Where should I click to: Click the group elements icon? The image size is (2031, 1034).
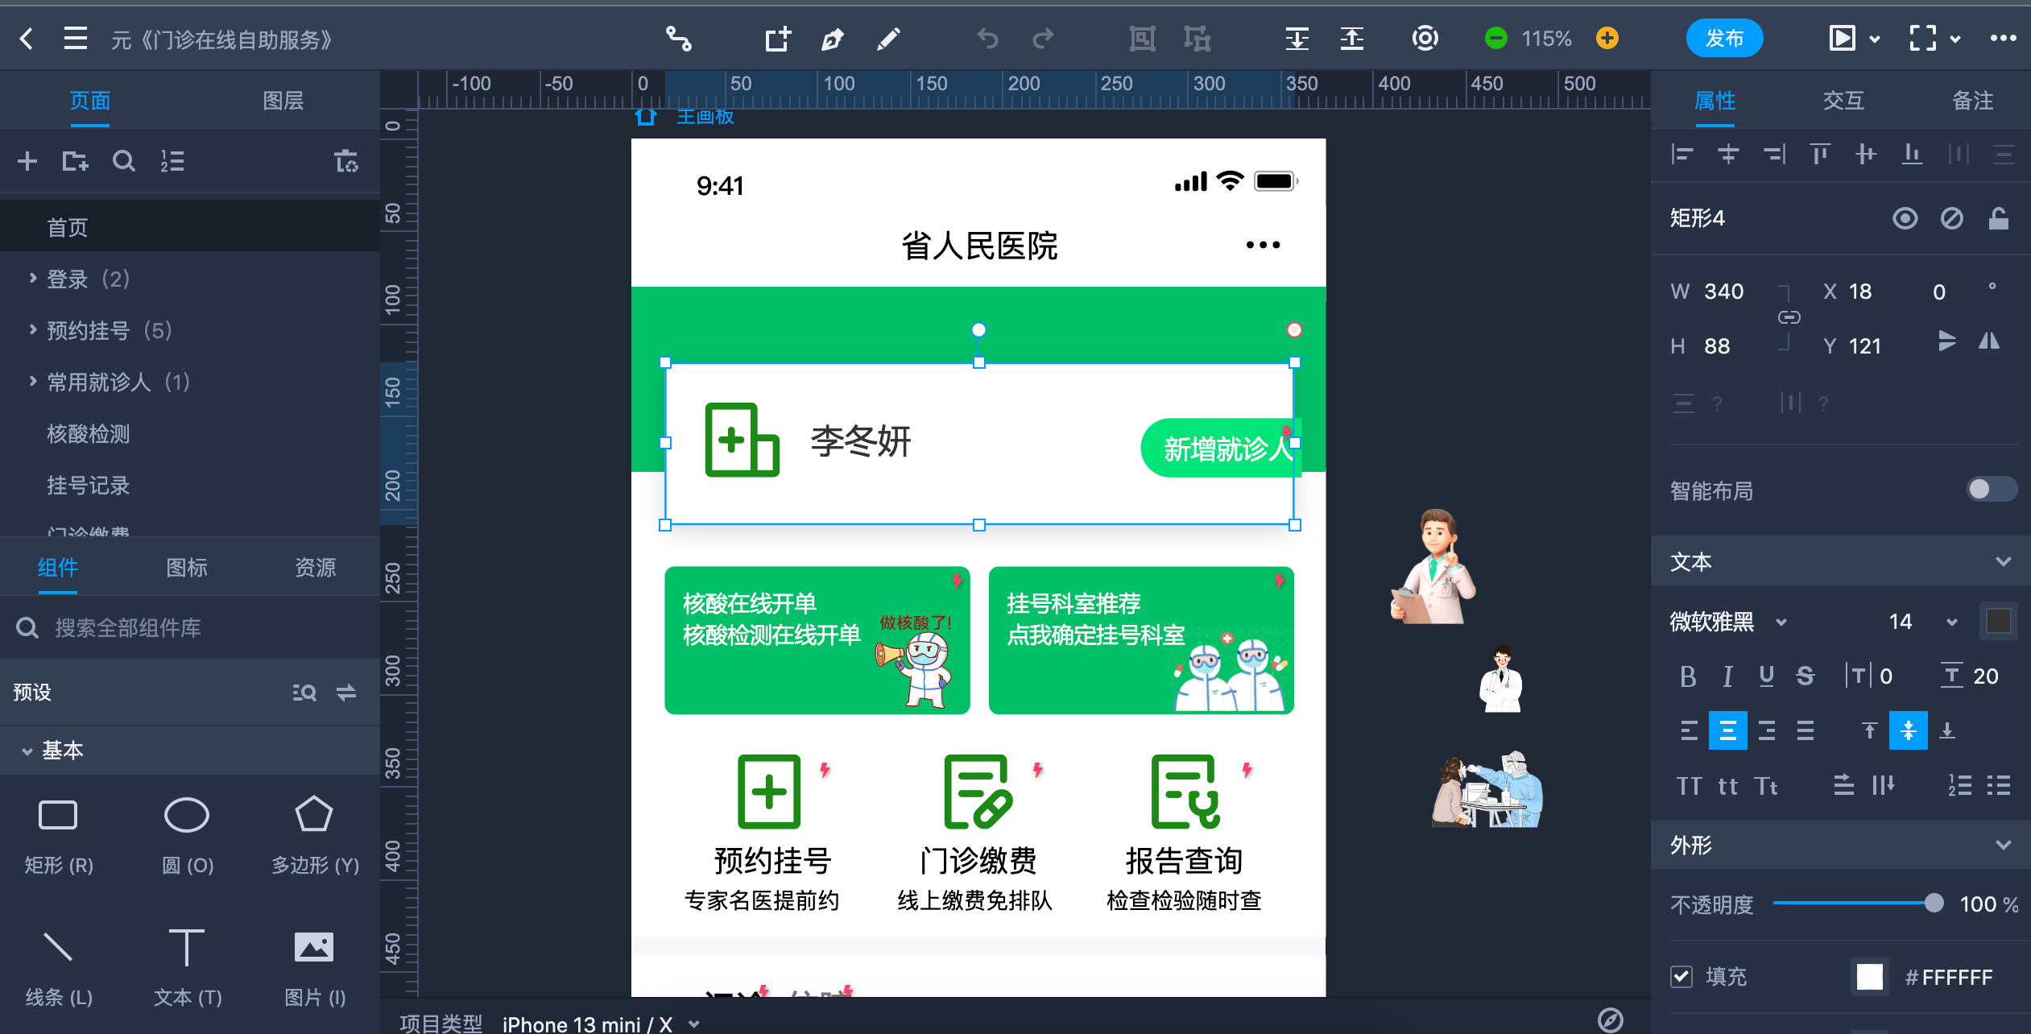(1142, 39)
